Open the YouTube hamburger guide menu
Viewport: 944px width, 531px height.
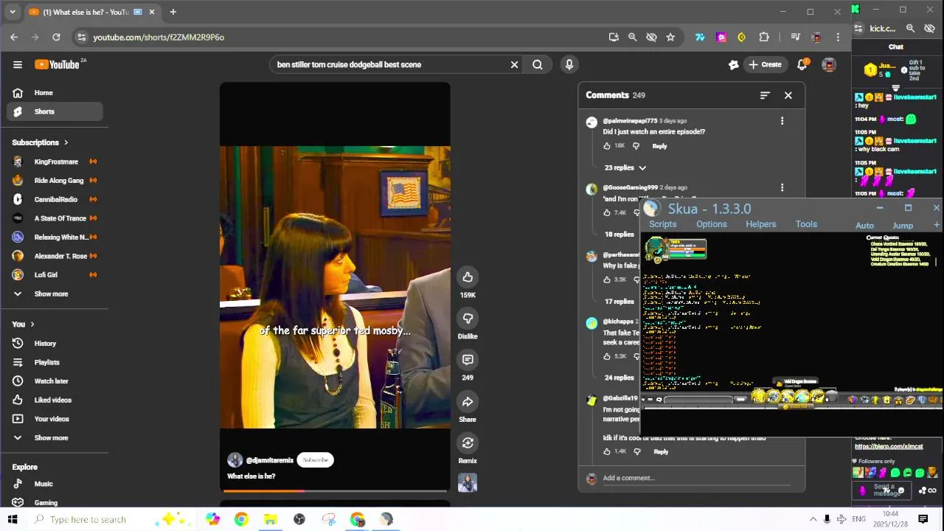click(x=18, y=65)
